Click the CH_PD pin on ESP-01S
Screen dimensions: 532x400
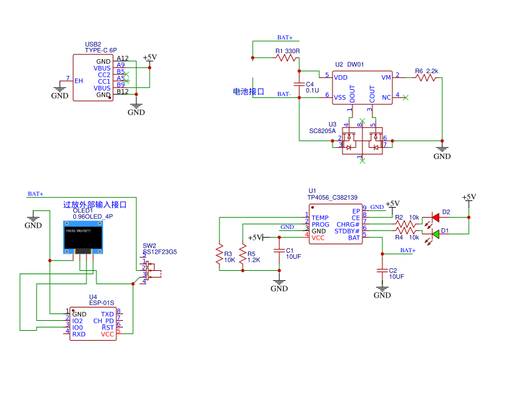pyautogui.click(x=104, y=321)
